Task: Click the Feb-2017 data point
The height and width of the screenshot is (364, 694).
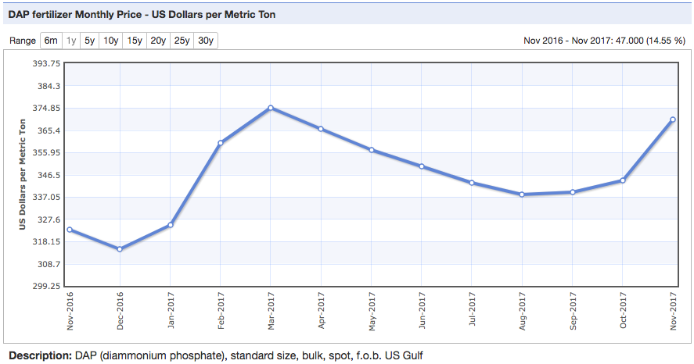Action: [221, 143]
